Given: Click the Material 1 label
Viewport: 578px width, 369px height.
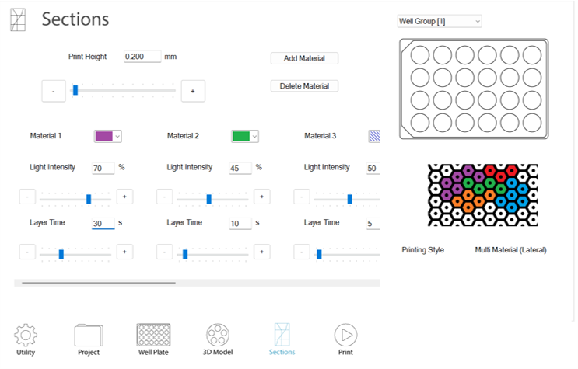Looking at the screenshot, I should (46, 136).
